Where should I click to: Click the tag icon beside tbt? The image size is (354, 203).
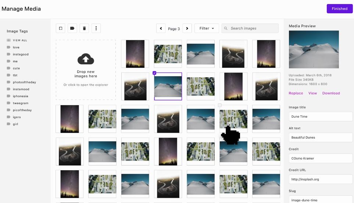pos(8,75)
